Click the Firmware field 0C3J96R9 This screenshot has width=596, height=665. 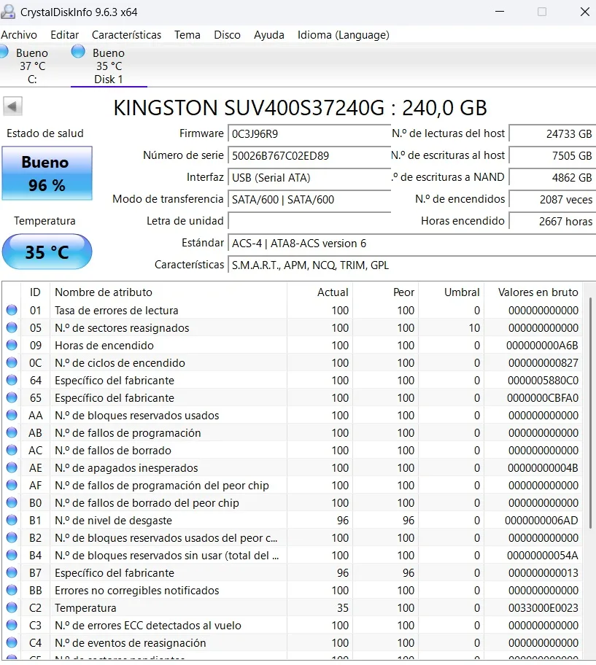click(x=309, y=133)
